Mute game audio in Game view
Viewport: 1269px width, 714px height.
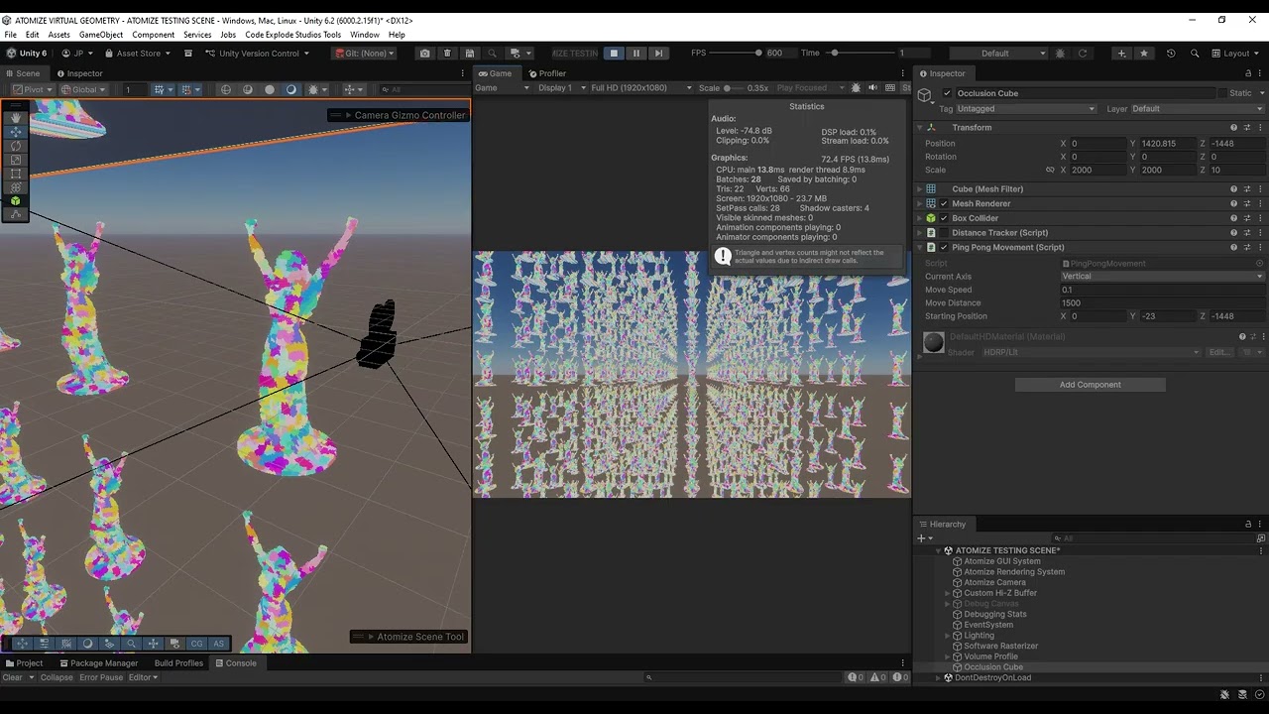tap(872, 88)
